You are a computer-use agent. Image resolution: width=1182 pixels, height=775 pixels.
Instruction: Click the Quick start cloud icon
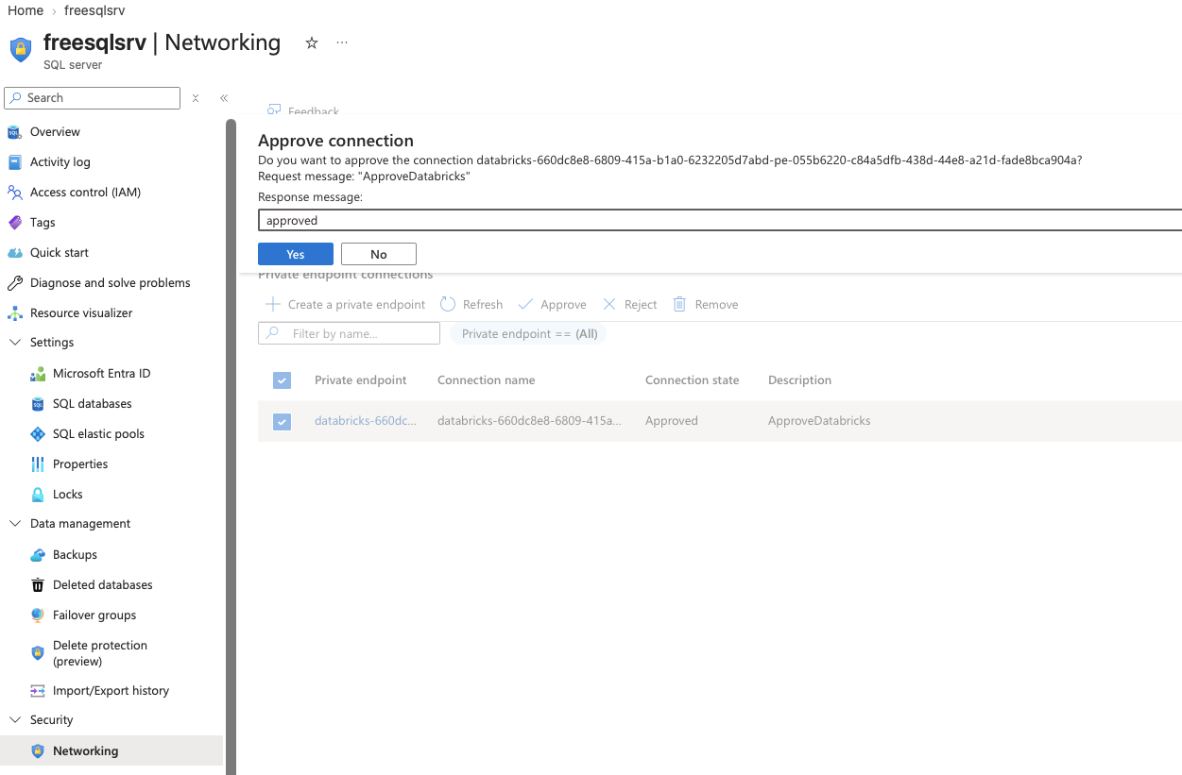[14, 253]
